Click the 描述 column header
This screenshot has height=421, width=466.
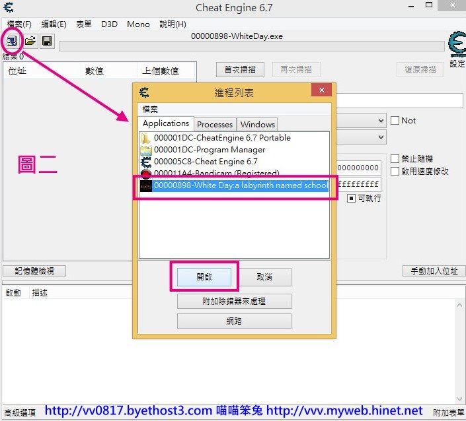40,293
